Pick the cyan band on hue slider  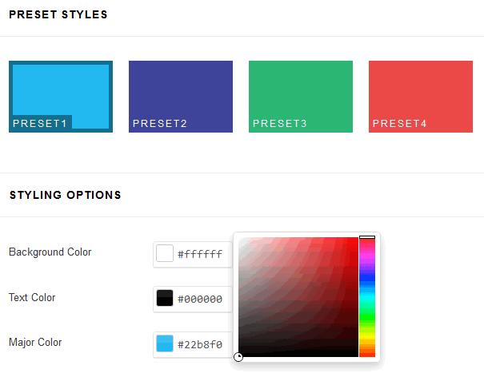pyautogui.click(x=367, y=297)
